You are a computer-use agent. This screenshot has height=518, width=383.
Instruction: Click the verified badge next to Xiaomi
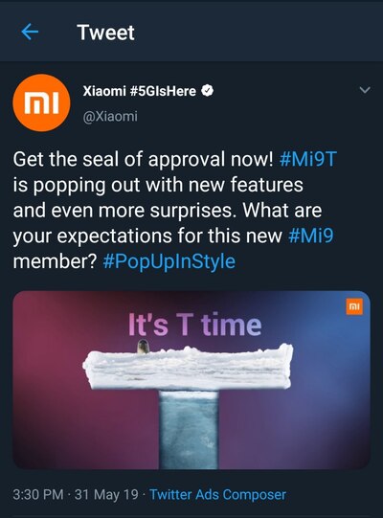coord(207,91)
